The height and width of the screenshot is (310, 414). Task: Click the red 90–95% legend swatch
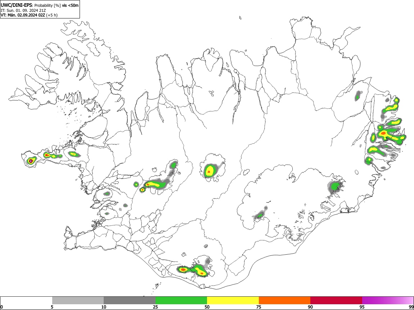tap(336, 301)
